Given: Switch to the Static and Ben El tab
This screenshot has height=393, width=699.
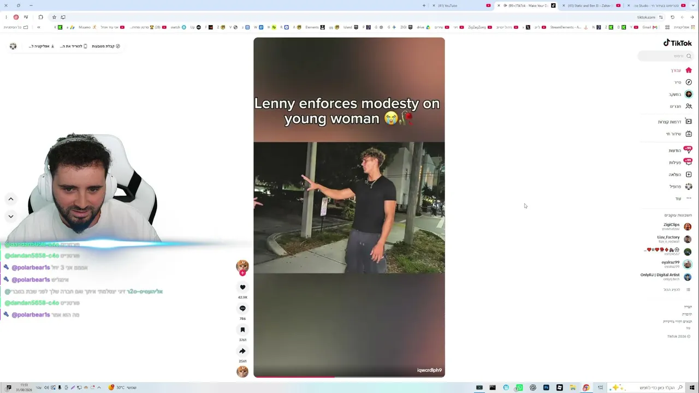Looking at the screenshot, I should click(591, 5).
